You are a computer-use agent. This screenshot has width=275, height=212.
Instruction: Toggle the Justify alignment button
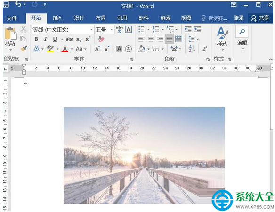pos(169,39)
